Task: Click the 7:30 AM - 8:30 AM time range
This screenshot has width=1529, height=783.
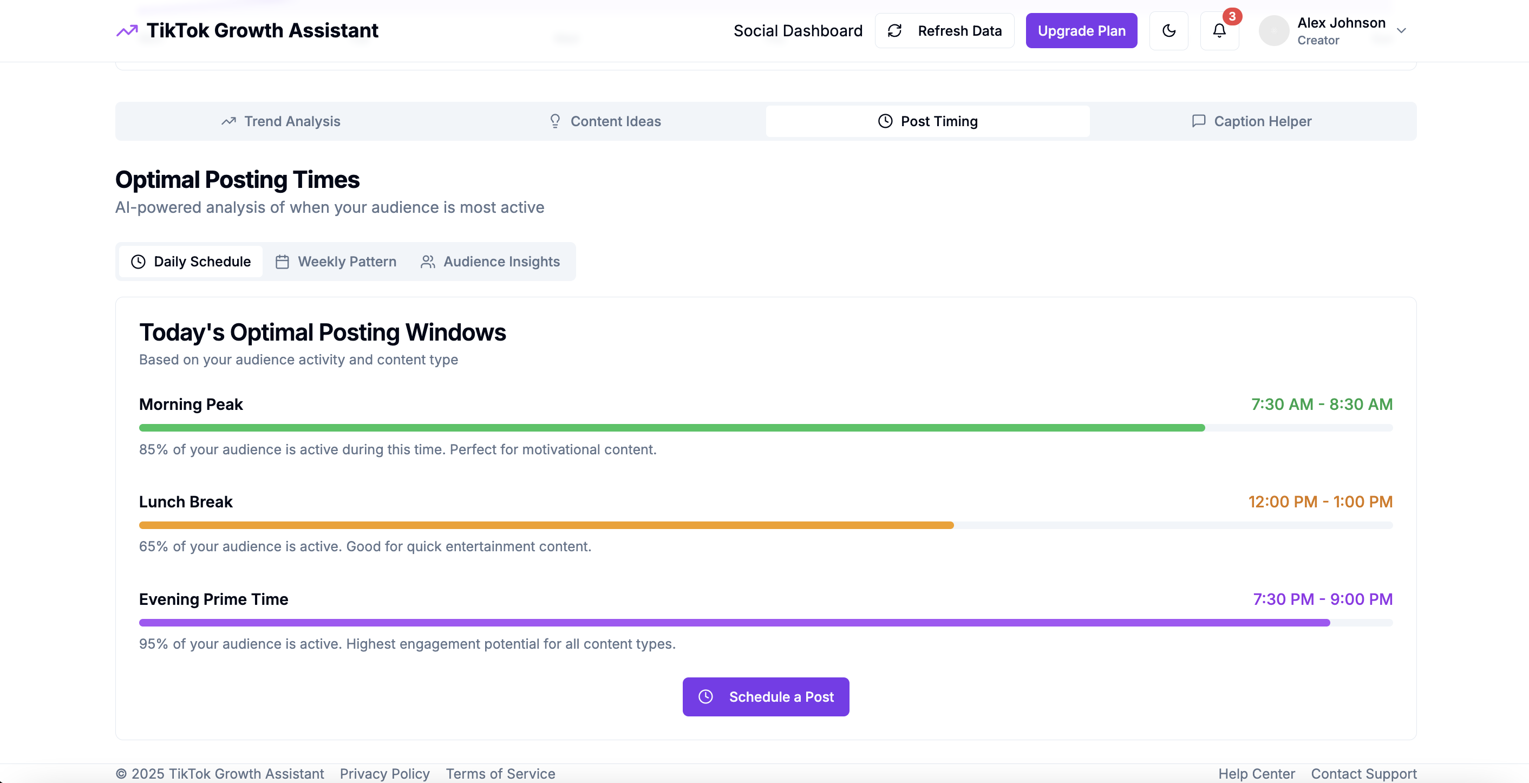Action: [1322, 404]
